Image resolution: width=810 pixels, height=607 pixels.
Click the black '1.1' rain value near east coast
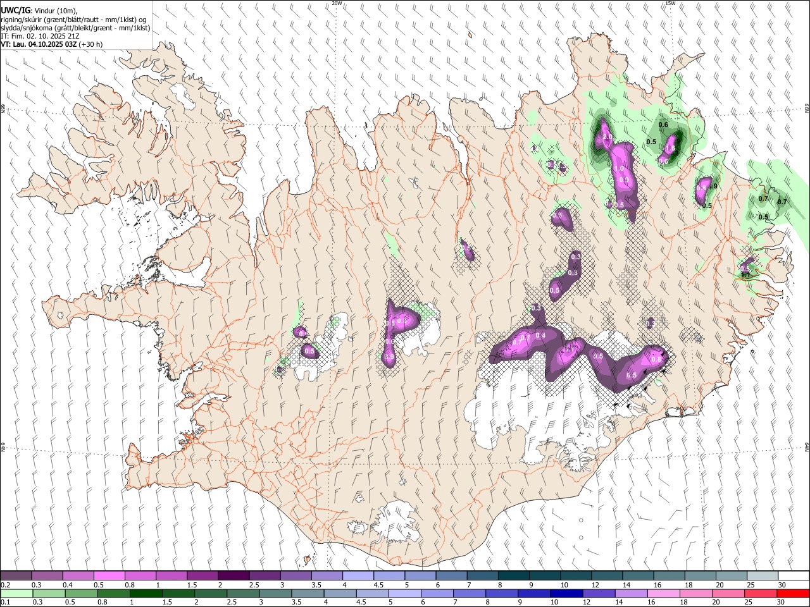(745, 275)
